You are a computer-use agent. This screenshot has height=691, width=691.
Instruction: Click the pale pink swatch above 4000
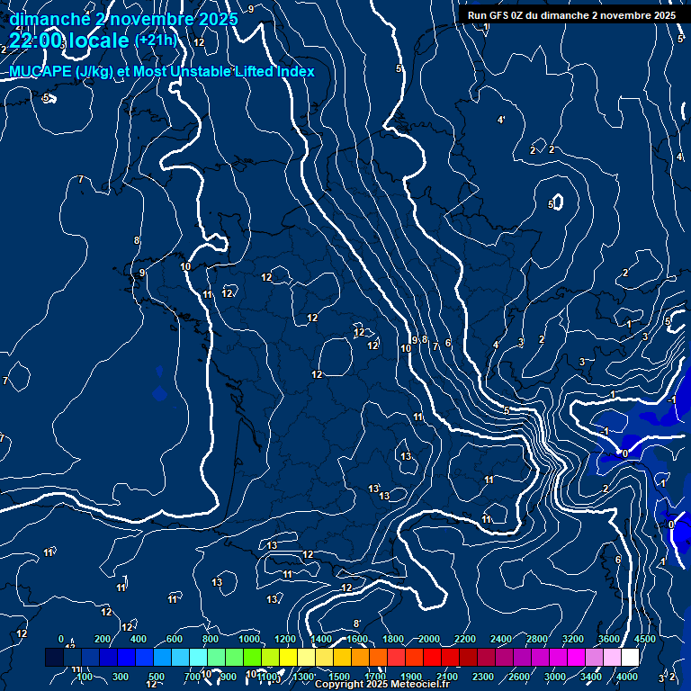pos(612,657)
